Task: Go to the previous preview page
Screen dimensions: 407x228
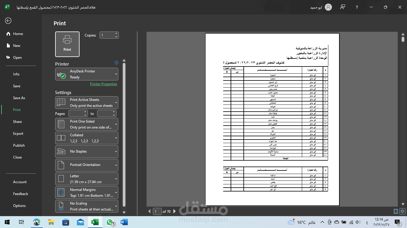Action: pos(150,211)
